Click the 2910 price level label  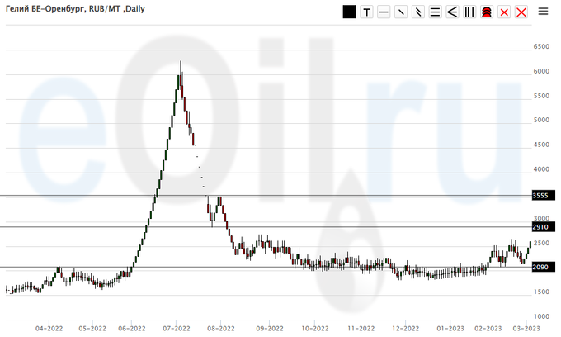point(540,226)
